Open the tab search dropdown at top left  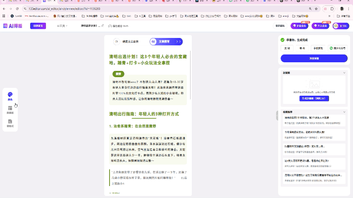pyautogui.click(x=4, y=1)
